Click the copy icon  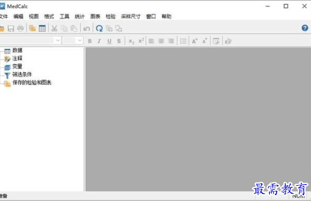(x=64, y=29)
